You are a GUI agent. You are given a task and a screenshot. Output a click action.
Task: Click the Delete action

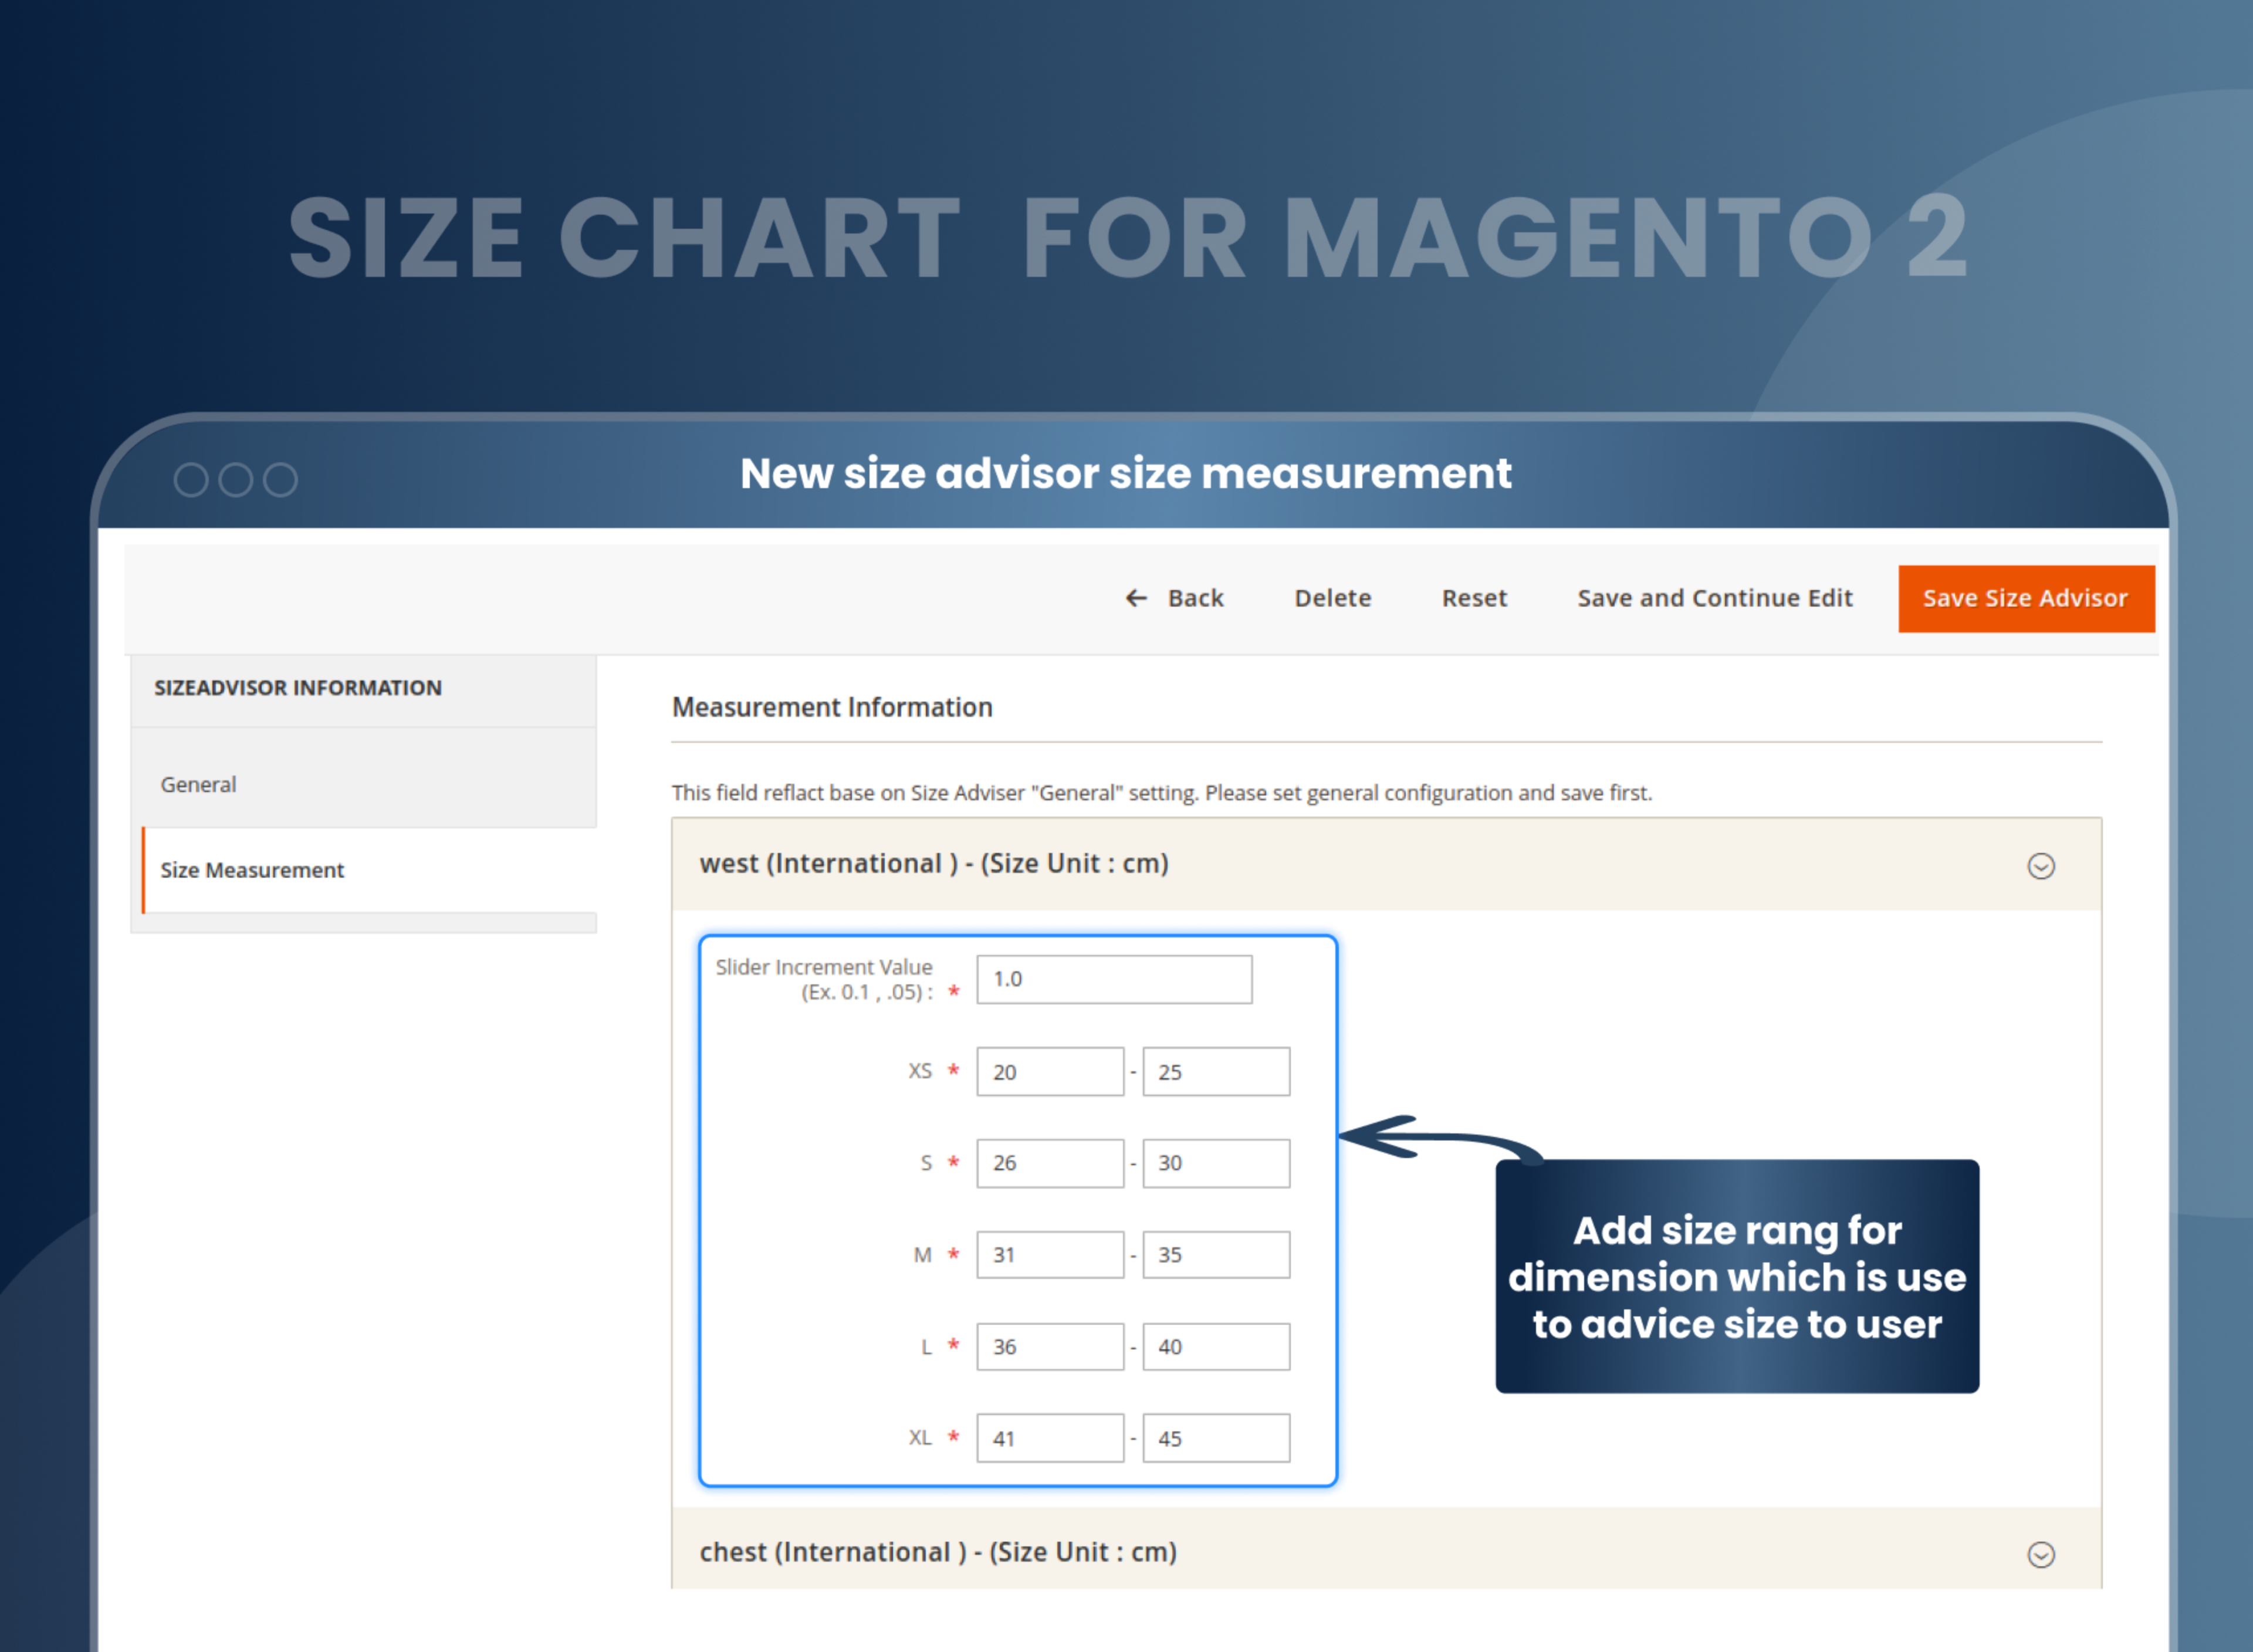point(1332,598)
